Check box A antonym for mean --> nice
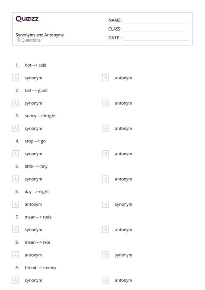The height and width of the screenshot is (290, 205). (16, 255)
